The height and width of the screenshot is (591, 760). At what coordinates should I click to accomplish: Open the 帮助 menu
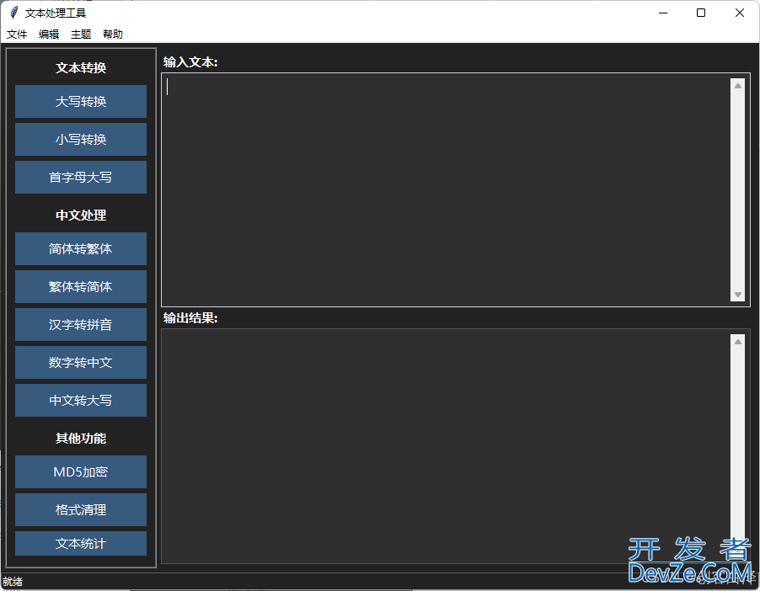click(x=112, y=35)
